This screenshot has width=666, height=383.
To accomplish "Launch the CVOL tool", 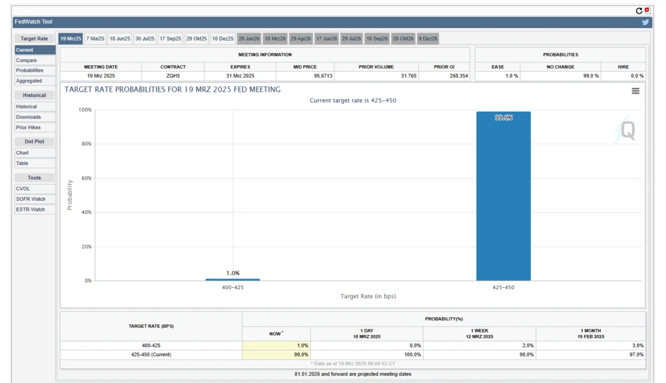I will tap(23, 189).
